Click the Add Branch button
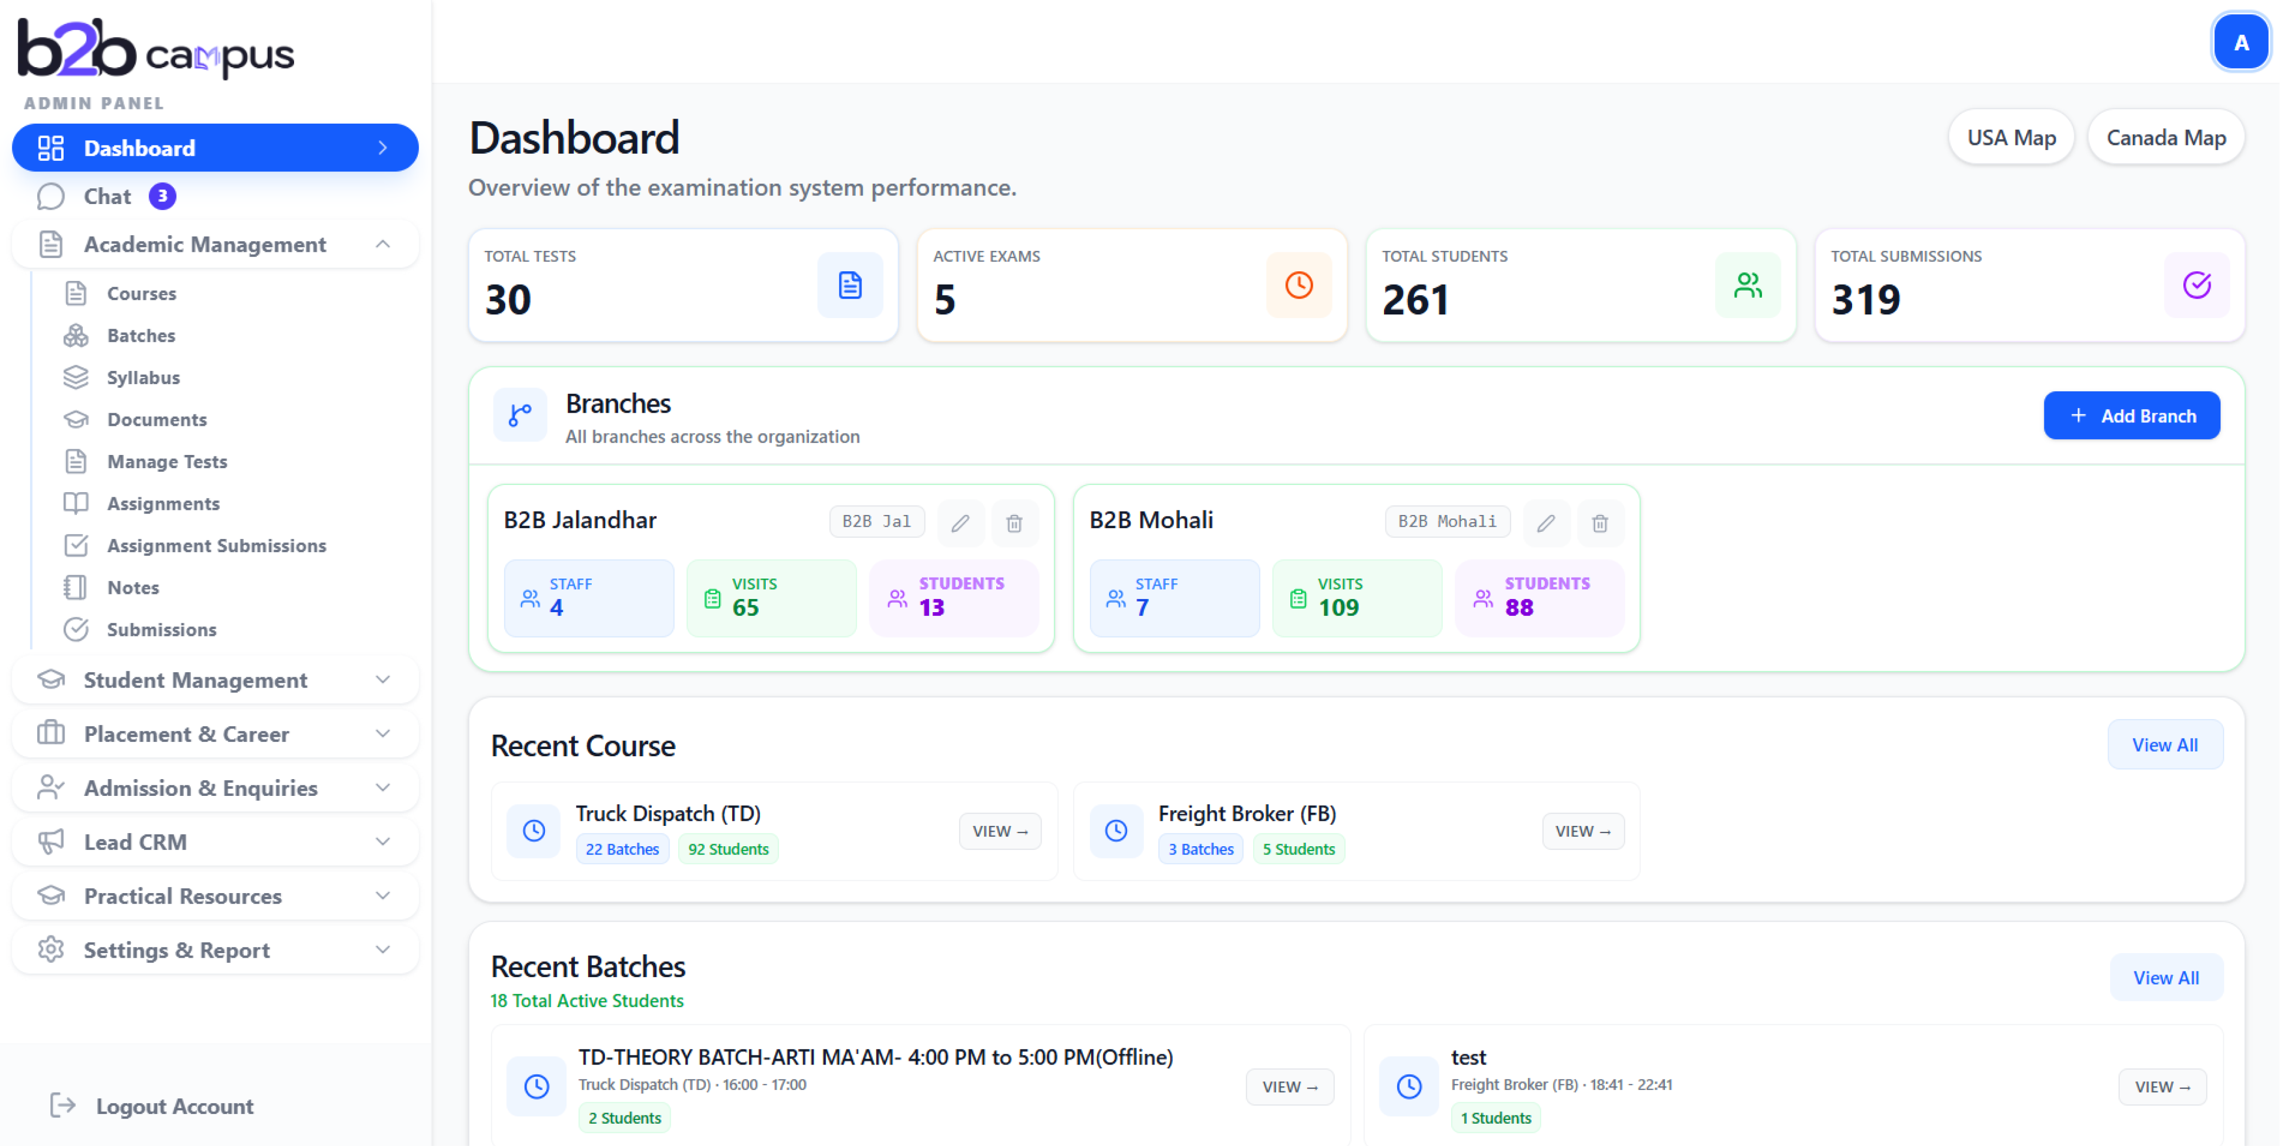Screen dimensions: 2280x1146 (x=2130, y=415)
